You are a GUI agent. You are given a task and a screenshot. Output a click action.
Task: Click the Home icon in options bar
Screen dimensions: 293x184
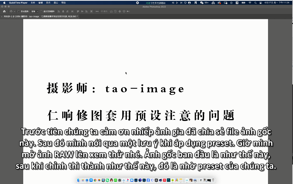pos(4,11)
